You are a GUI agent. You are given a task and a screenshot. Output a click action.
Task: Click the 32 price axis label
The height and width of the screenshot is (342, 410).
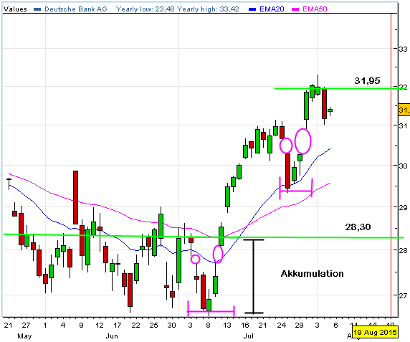(403, 87)
